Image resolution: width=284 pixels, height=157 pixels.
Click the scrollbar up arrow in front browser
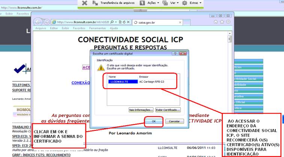[230, 33]
